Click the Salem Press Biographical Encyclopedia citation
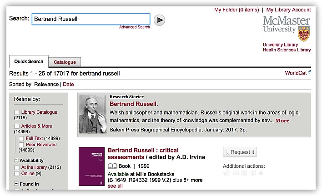 (x=178, y=130)
